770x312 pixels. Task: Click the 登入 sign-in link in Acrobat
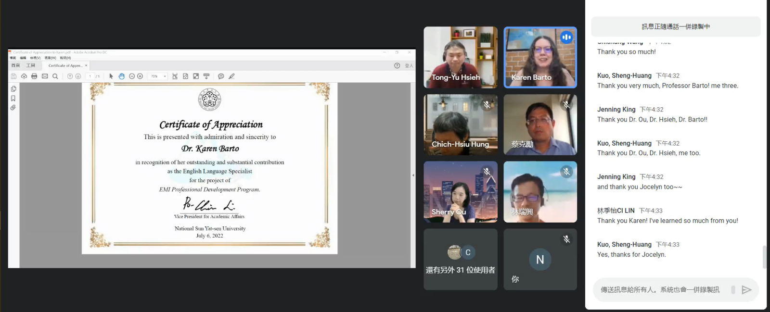point(409,66)
